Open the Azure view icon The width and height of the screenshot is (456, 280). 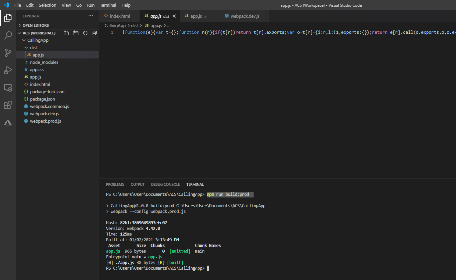point(8,123)
